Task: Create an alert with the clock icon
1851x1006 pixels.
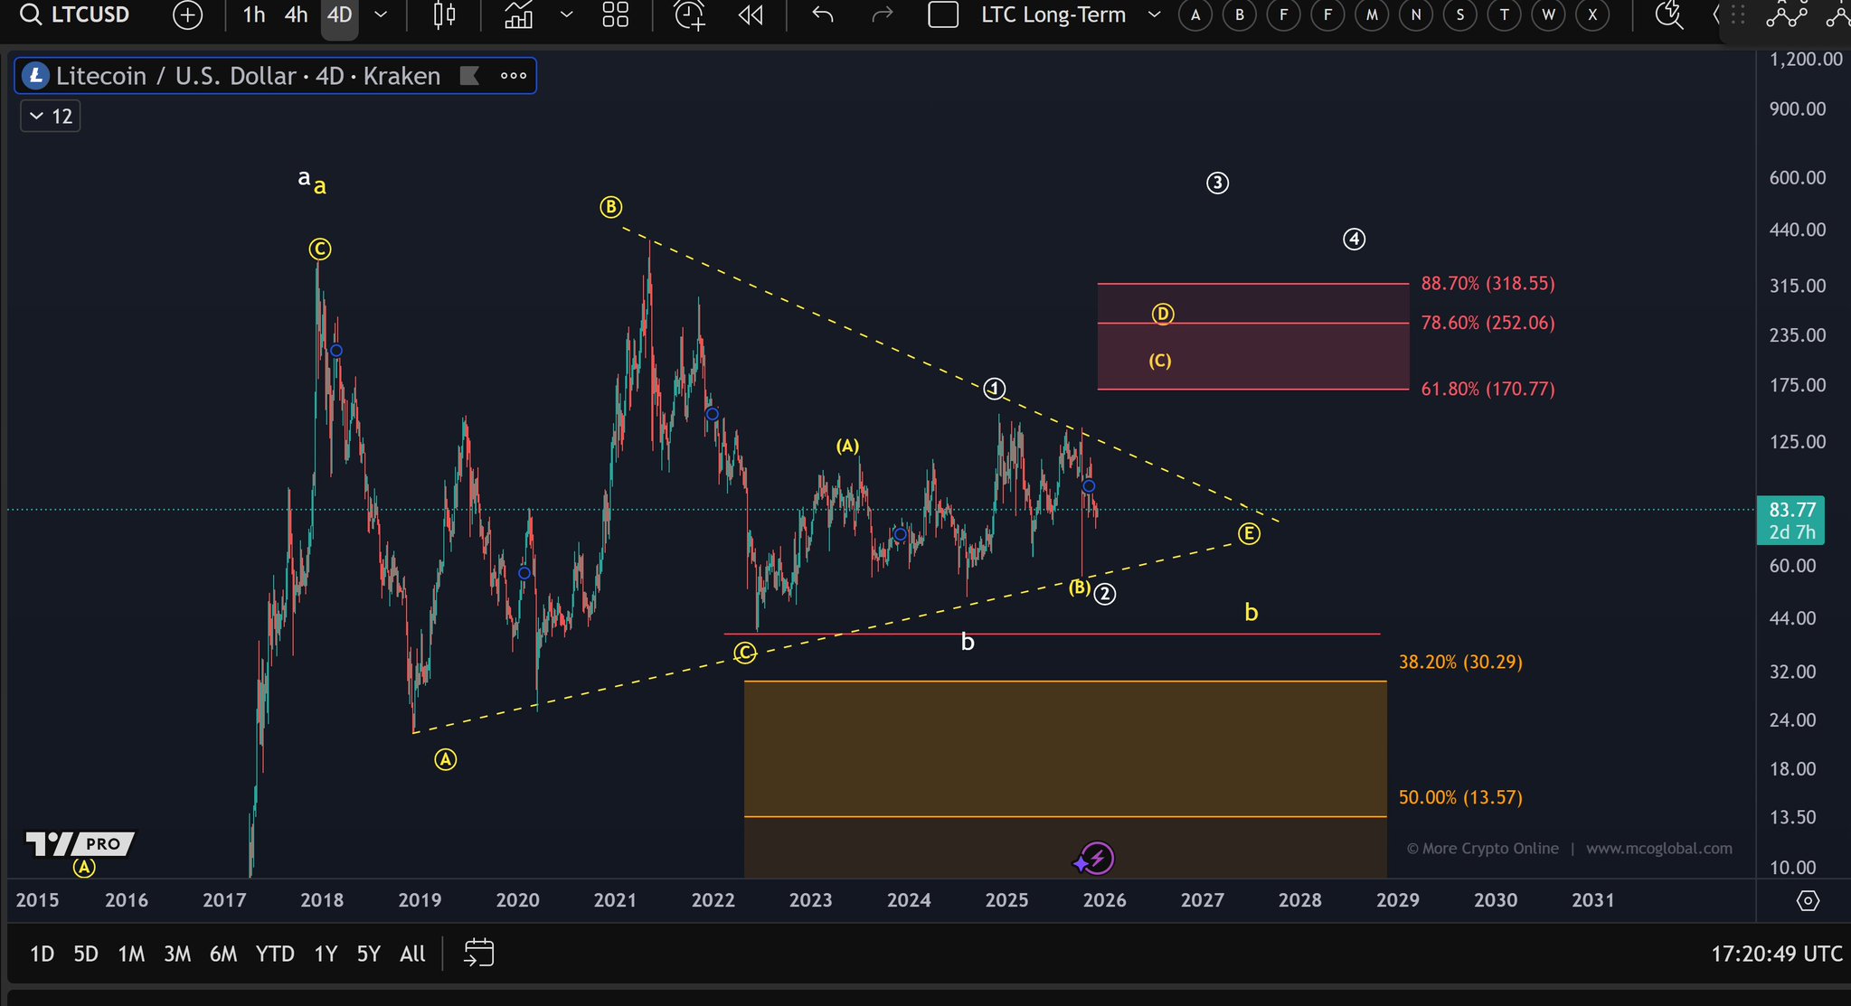Action: click(x=689, y=14)
